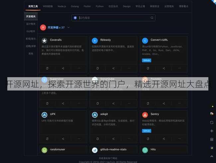Open more options on Coveralls card
Image resolution: width=216 pixels, height=163 pixels.
79,68
